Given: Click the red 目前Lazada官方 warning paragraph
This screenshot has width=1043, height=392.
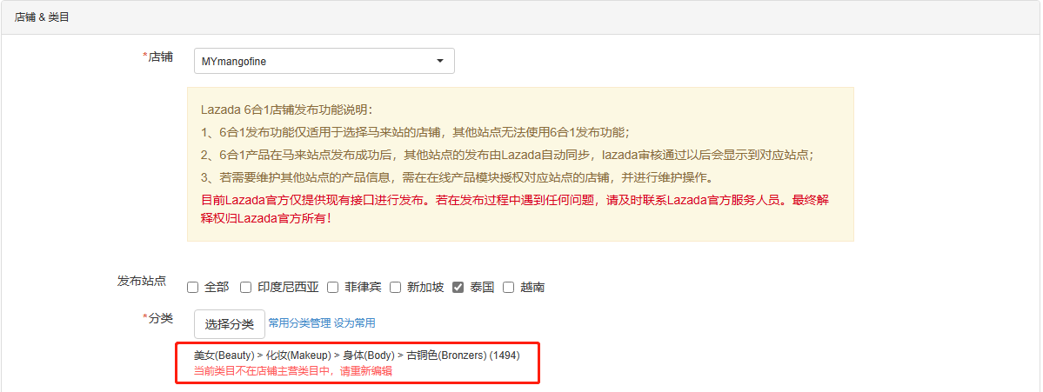Looking at the screenshot, I should point(514,209).
